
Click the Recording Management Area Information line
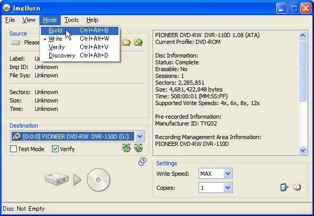[208, 137]
